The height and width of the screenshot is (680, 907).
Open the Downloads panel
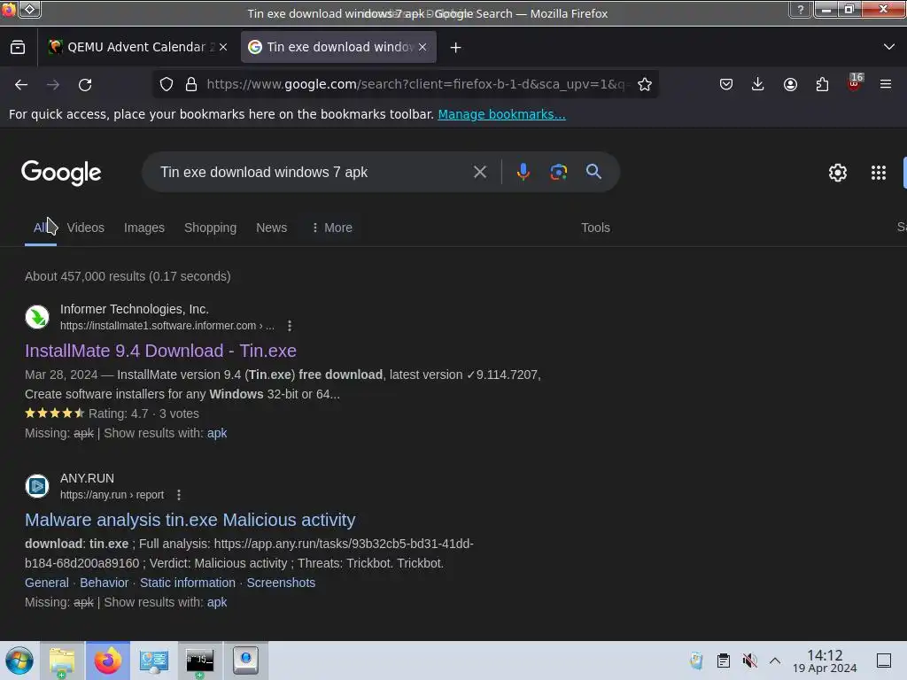click(x=758, y=84)
